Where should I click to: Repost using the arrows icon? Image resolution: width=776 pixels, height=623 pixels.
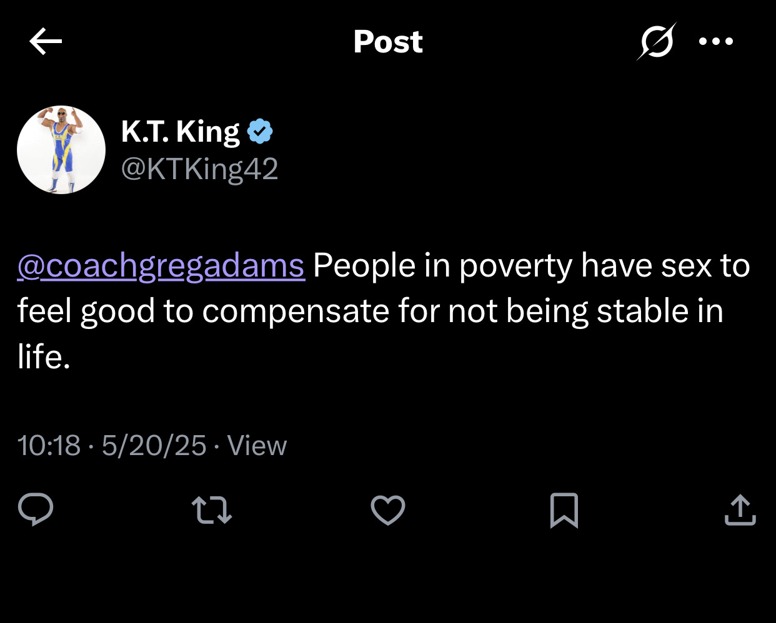(212, 510)
